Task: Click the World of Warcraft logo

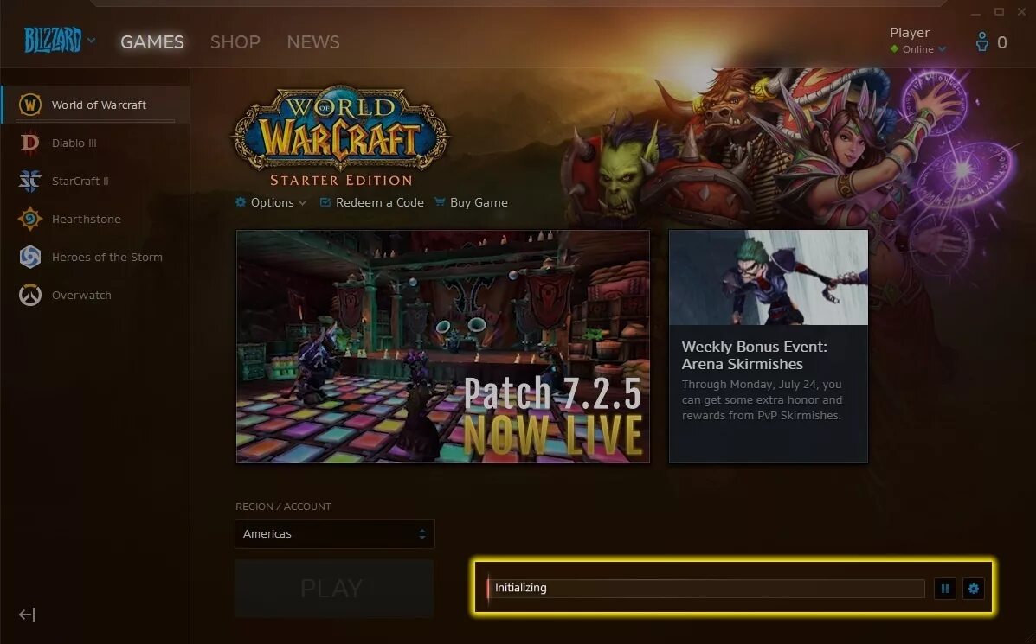Action: [x=339, y=135]
